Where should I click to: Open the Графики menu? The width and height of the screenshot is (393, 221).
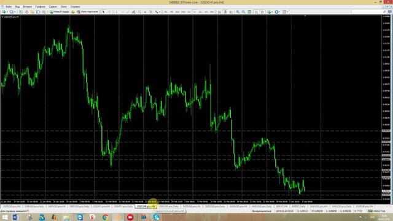click(40, 7)
